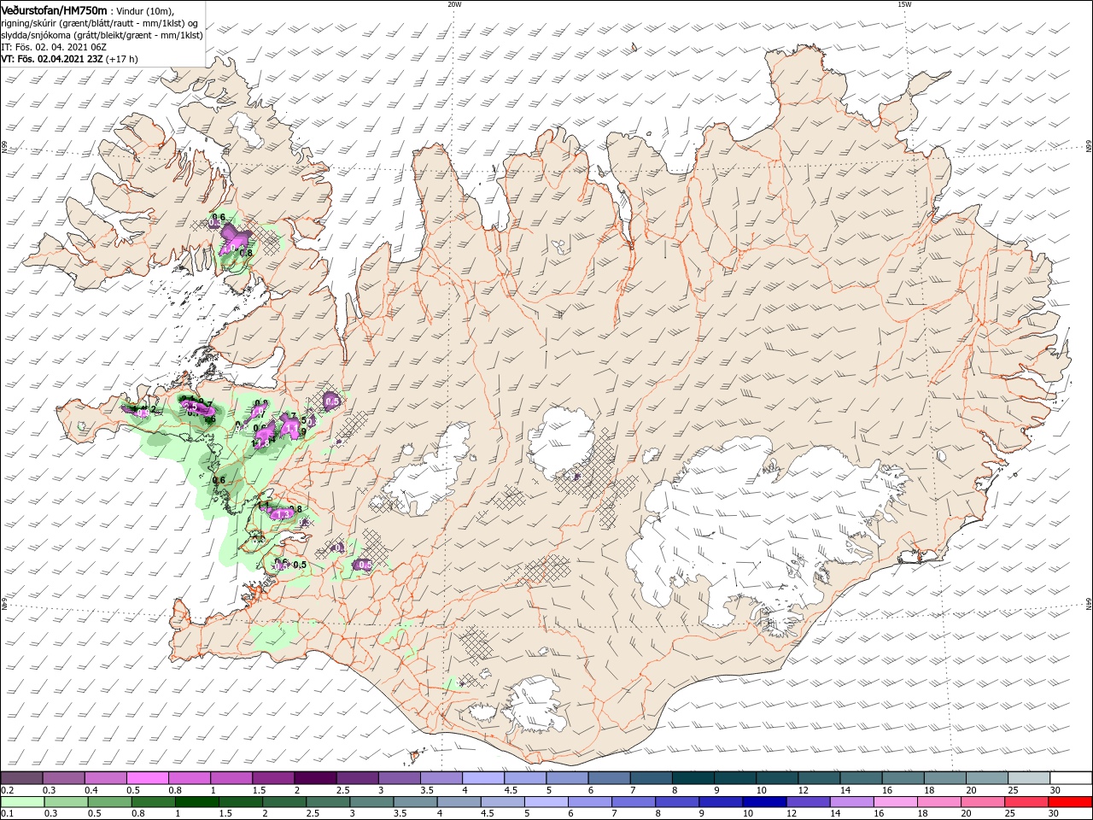
Task: Pick the bright red 30 rain legend swatch
Action: point(1071,802)
